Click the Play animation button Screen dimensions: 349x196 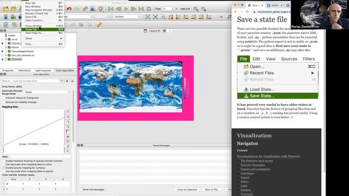point(126,9)
